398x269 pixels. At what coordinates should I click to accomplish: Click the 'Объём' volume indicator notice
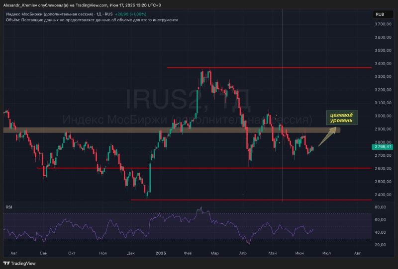point(93,20)
